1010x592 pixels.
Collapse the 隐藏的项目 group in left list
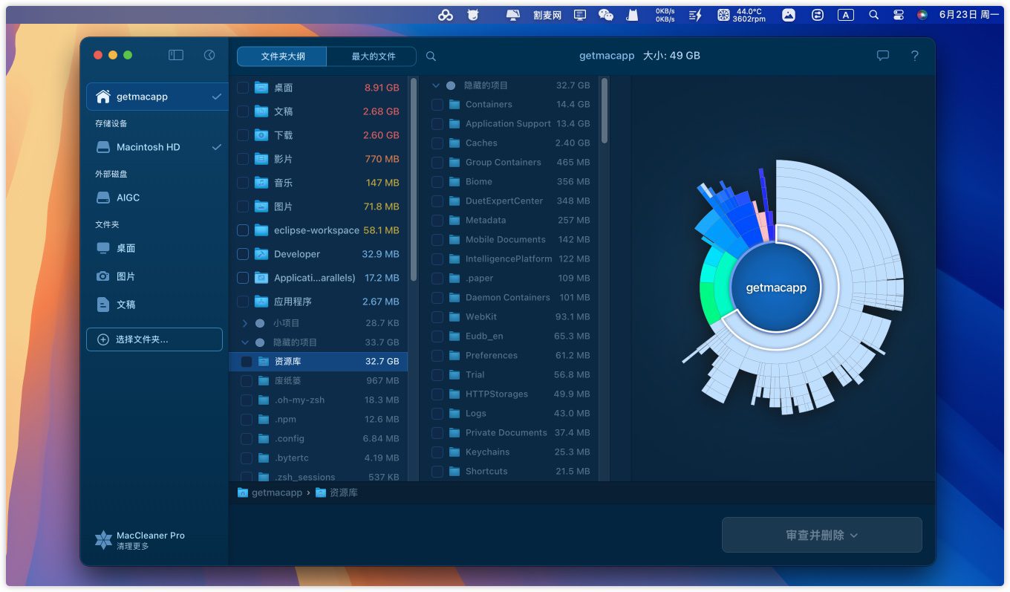tap(245, 342)
